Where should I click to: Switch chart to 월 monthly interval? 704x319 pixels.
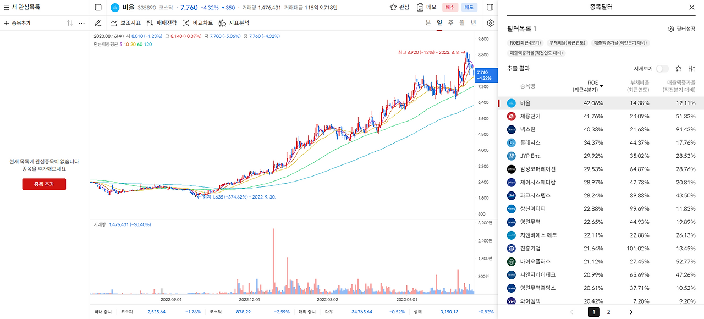[462, 23]
